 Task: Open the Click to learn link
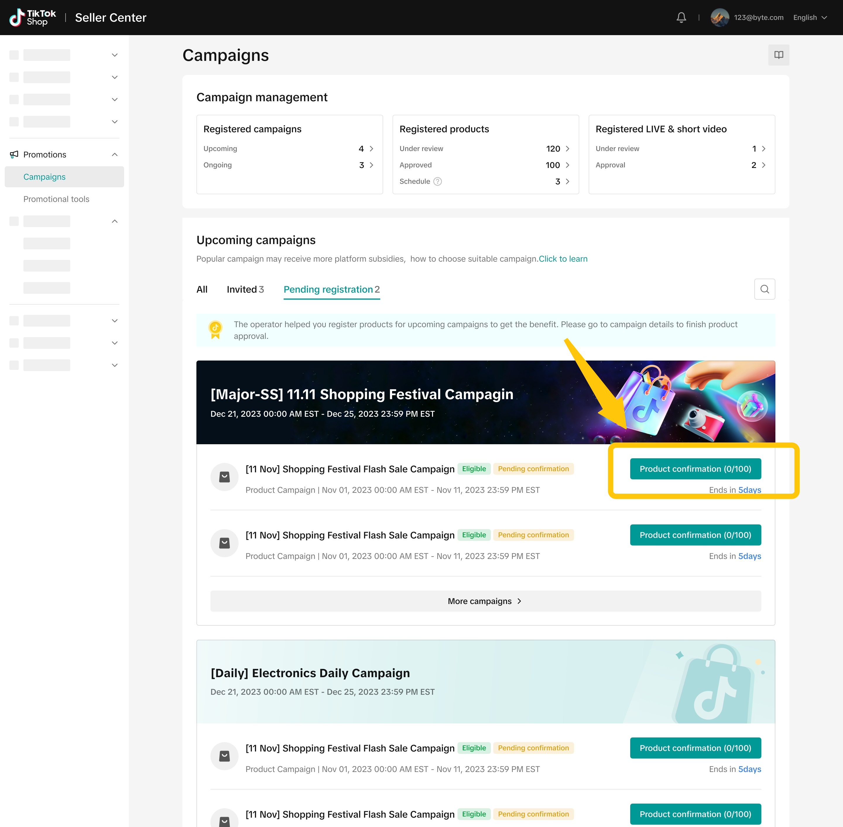pos(563,259)
